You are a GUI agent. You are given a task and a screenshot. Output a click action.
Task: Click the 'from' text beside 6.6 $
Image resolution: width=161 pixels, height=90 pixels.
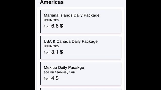pyautogui.click(x=47, y=26)
